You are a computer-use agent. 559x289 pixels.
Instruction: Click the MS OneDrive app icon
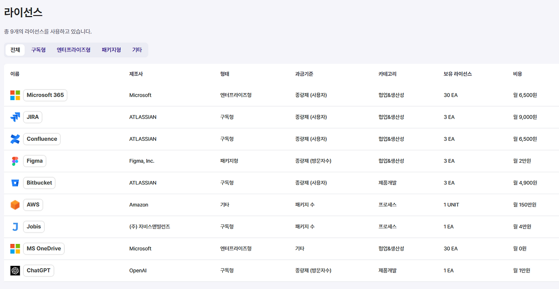point(15,248)
